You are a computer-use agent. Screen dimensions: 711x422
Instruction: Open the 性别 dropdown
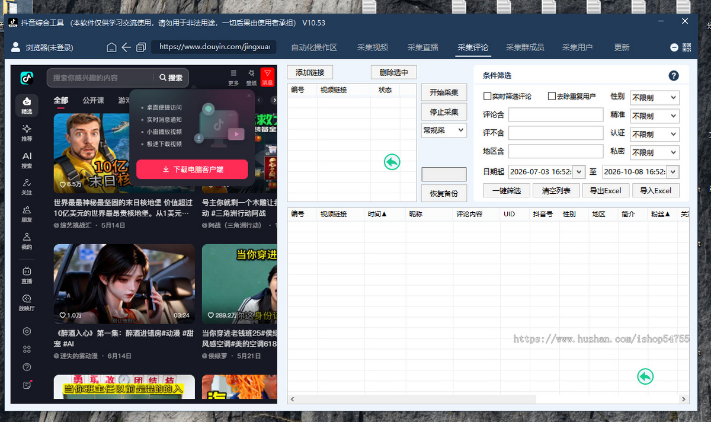click(x=655, y=97)
